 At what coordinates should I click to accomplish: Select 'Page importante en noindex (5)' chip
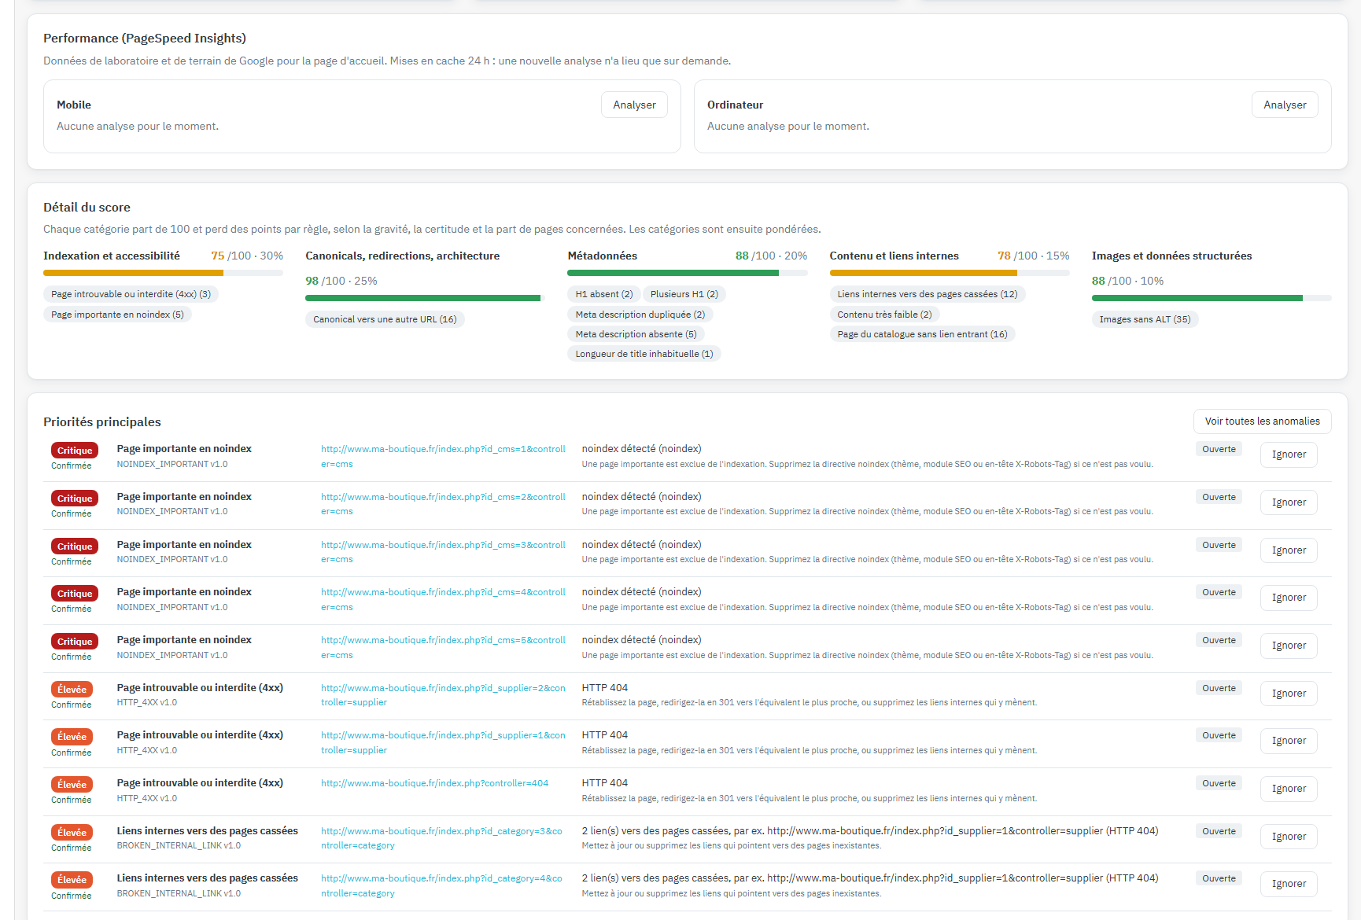click(x=117, y=315)
